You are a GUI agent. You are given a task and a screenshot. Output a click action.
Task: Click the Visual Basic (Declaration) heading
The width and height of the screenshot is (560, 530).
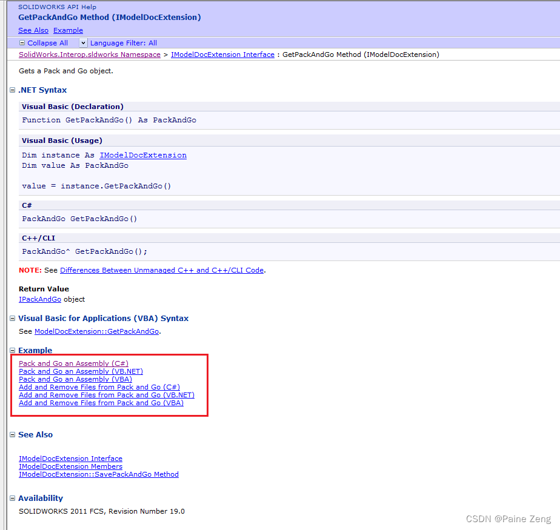73,107
